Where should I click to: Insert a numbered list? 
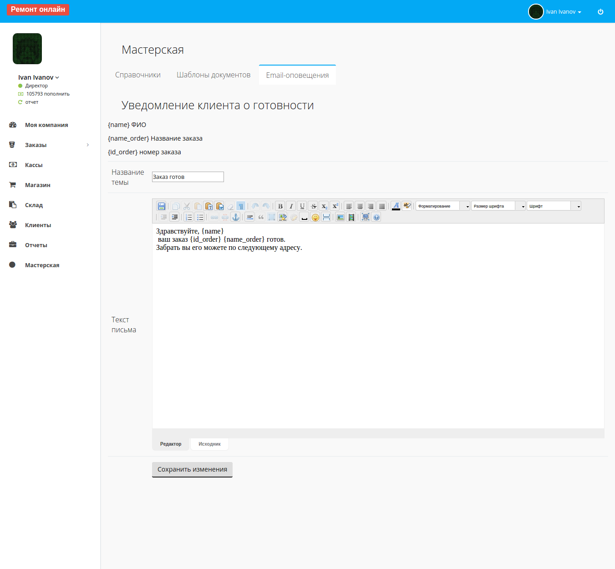pyautogui.click(x=188, y=217)
